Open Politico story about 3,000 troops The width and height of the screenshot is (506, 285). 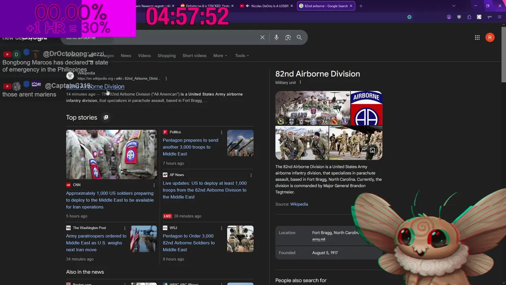191,147
